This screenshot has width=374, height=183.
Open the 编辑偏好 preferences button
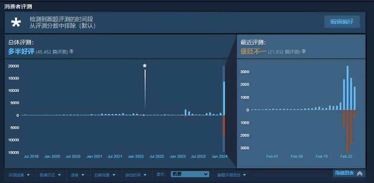coord(342,22)
